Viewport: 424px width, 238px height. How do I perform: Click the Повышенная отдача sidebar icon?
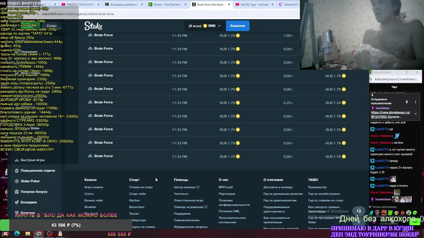pyautogui.click(x=17, y=171)
